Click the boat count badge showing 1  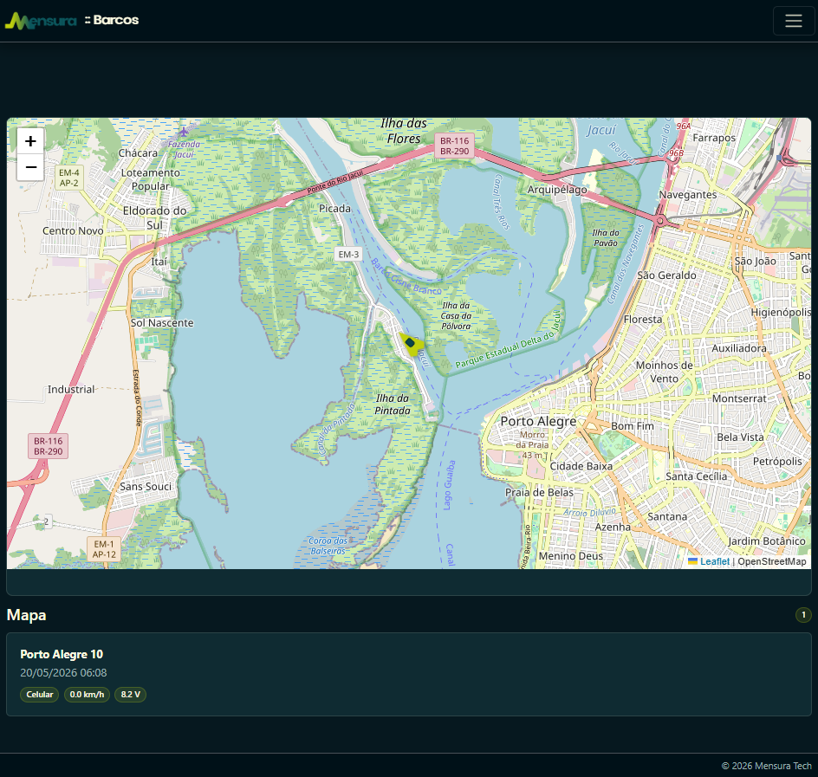click(803, 615)
